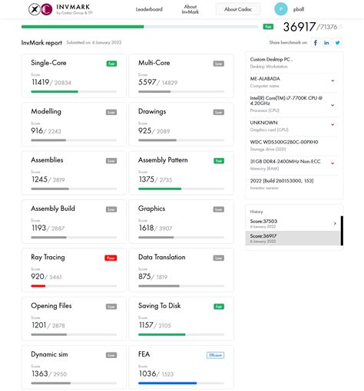The width and height of the screenshot is (364, 391).
Task: Click the history panel scrollbar
Action: (x=342, y=231)
